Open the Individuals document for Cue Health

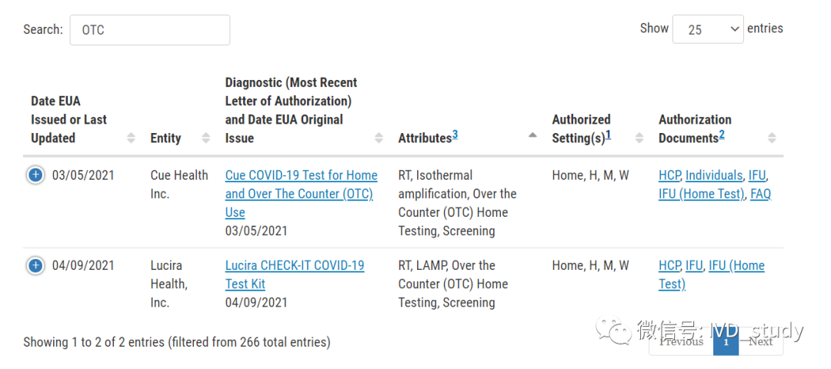[714, 175]
